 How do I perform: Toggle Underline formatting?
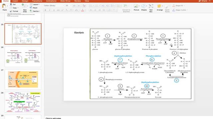click(54, 10)
